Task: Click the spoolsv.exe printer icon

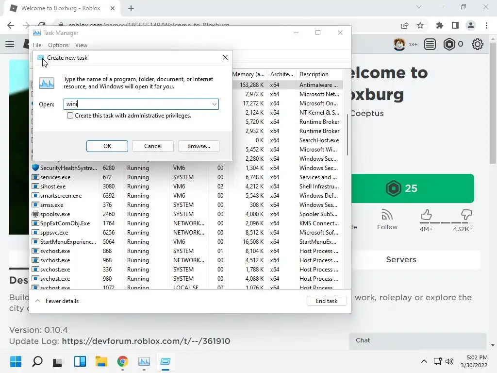Action: (35, 214)
